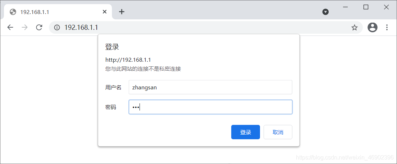The width and height of the screenshot is (397, 164).
Task: Open a new tab with plus
Action: [122, 11]
